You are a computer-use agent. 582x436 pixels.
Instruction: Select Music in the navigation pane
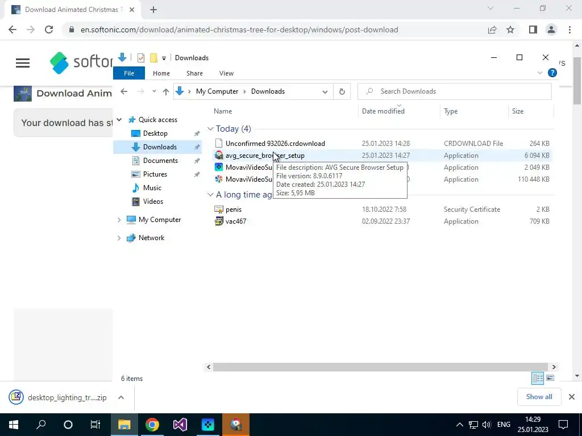[152, 188]
